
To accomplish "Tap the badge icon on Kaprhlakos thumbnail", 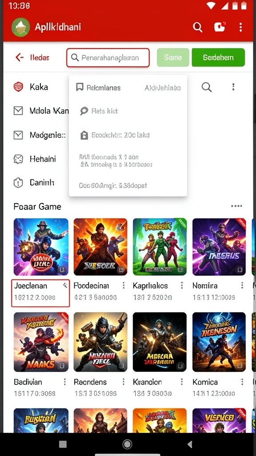I will coord(180,269).
